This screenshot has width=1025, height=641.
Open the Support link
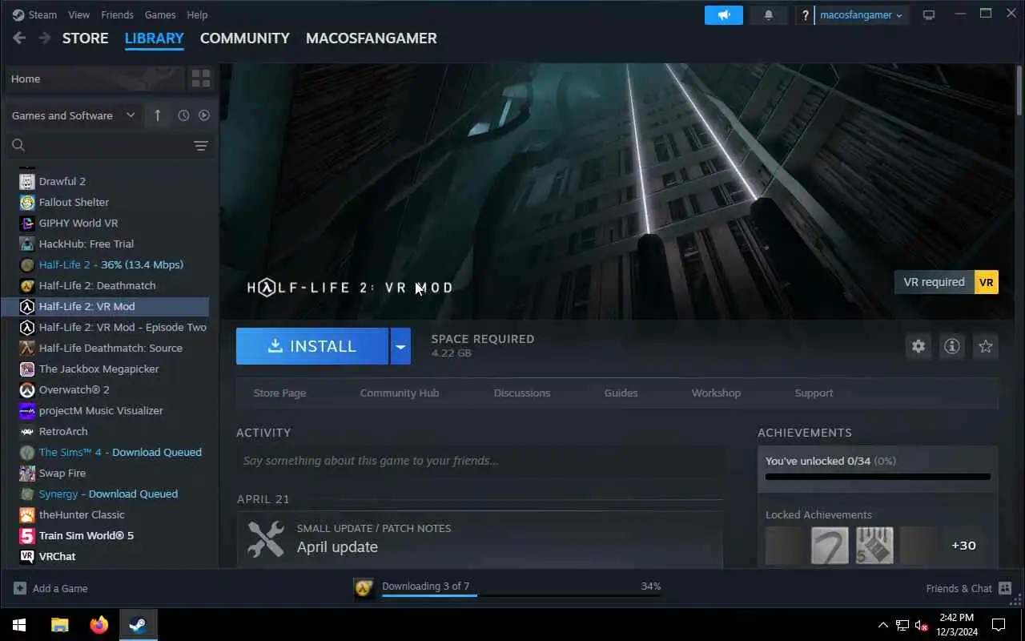(814, 393)
